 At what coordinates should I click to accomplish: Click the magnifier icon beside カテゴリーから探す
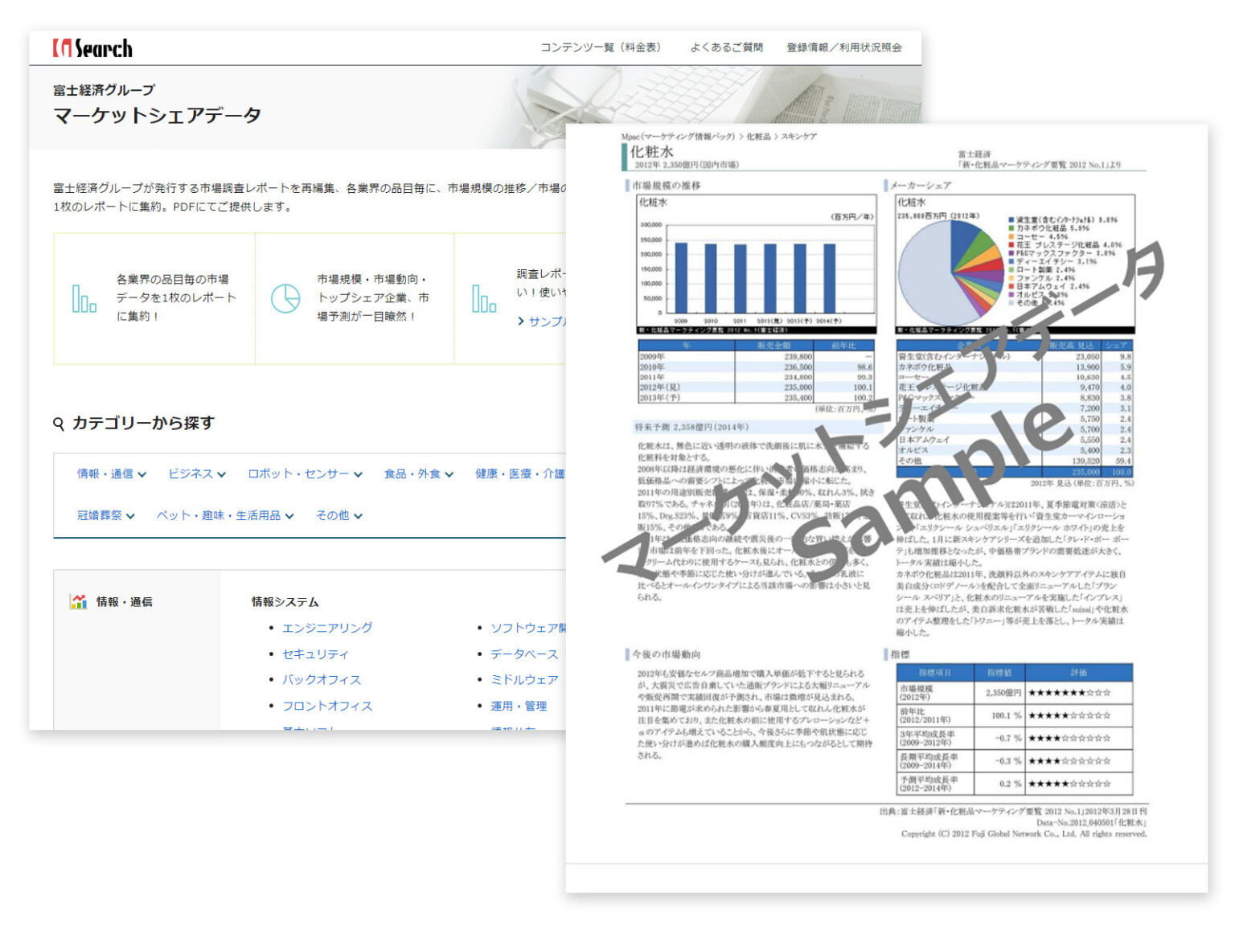(59, 424)
